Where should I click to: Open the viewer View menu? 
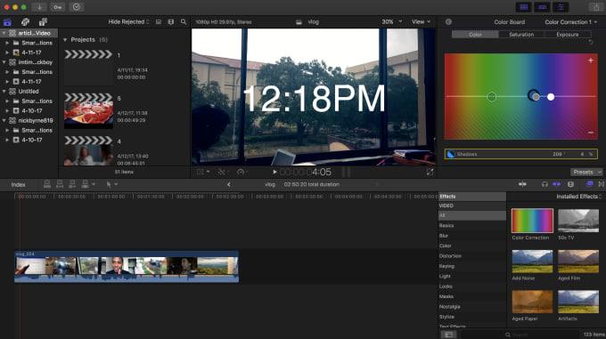tap(421, 22)
